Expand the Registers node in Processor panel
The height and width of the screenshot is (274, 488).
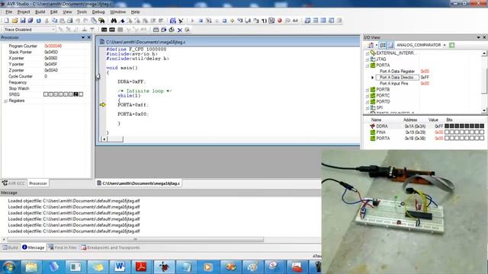point(5,100)
